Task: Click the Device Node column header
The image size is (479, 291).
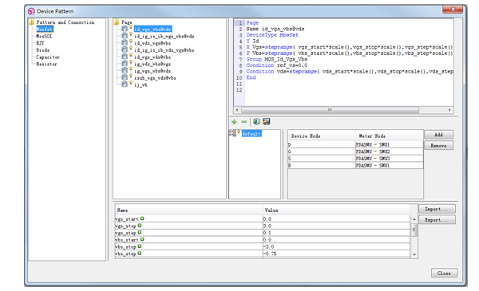Action: [x=322, y=136]
